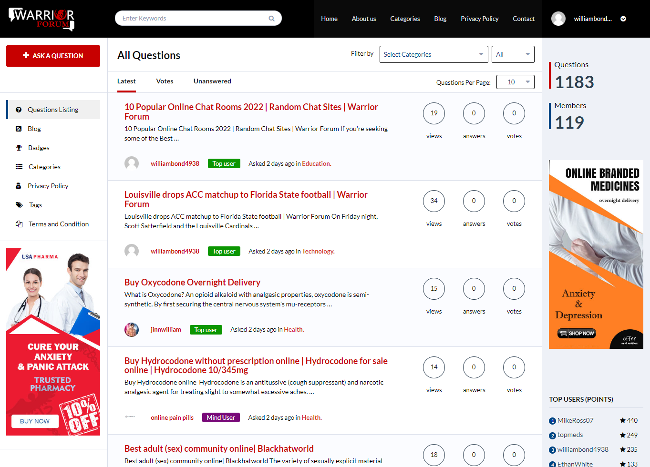This screenshot has height=467, width=650.
Task: Open Badges in the sidebar
Action: tap(39, 148)
